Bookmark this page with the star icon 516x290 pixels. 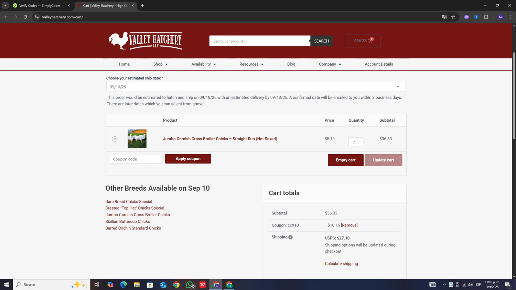tap(453, 17)
